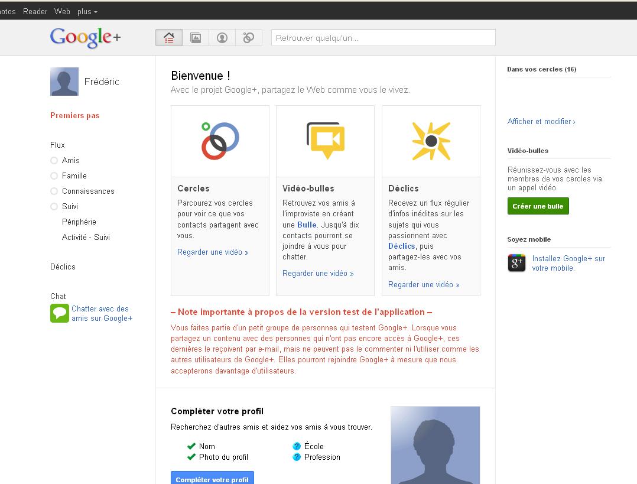Click the Vidéo-bulles card title
637x484 pixels.
click(308, 189)
